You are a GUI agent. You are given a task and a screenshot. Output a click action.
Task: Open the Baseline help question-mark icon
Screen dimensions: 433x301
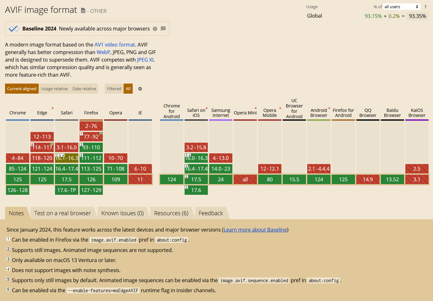[x=155, y=29]
